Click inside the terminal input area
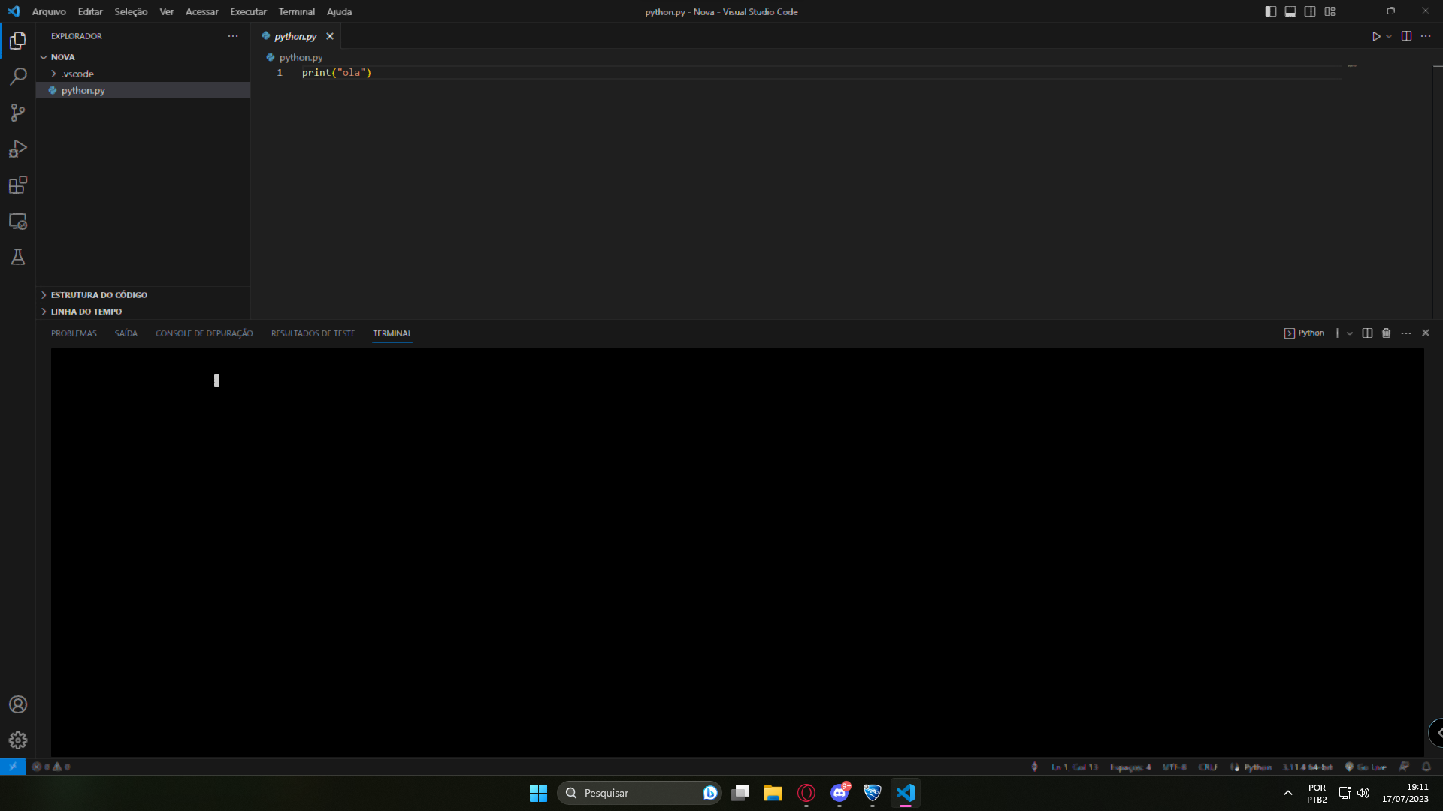 coord(737,552)
